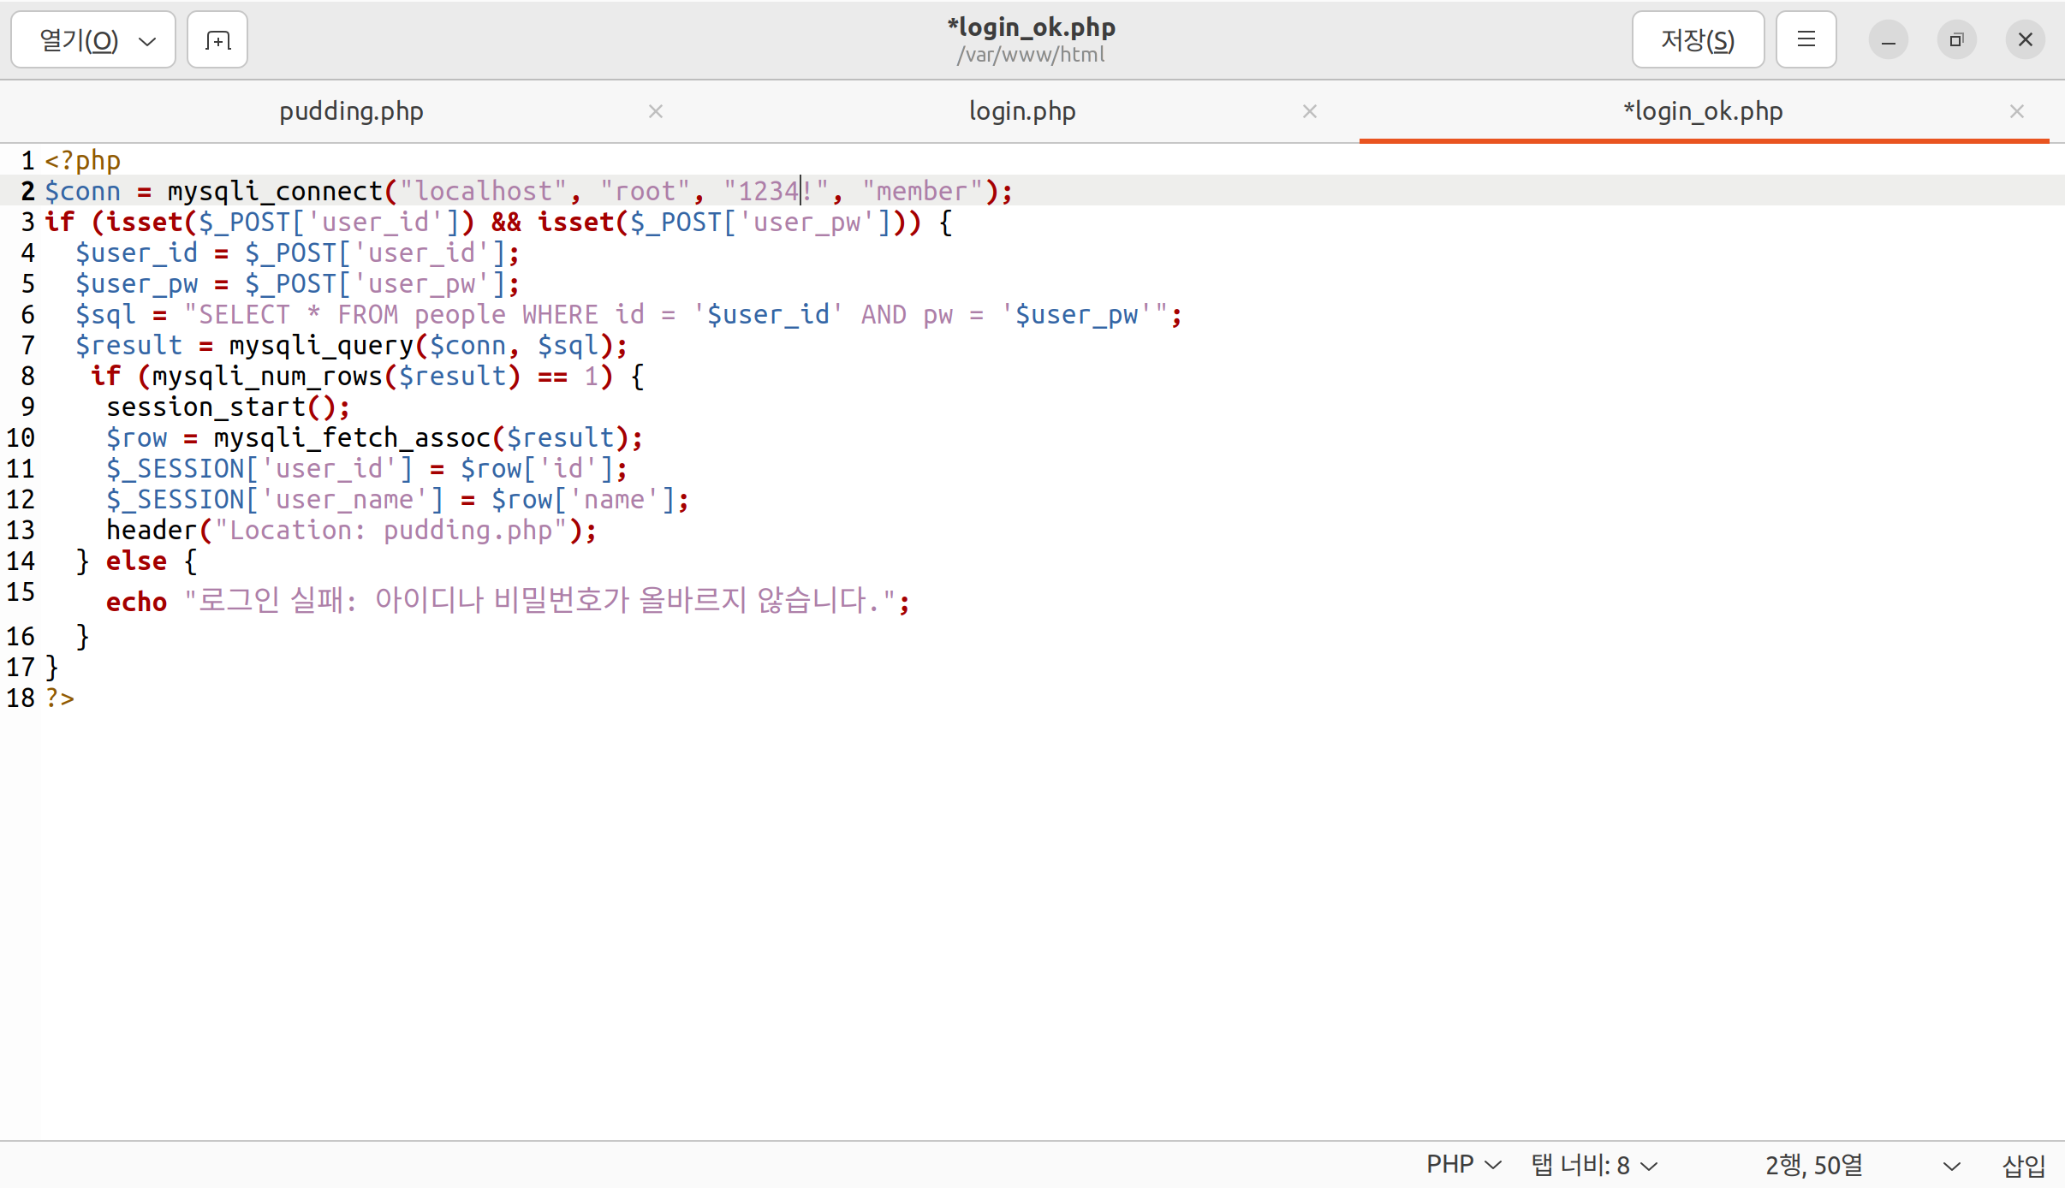Close the login.php tab
The width and height of the screenshot is (2065, 1188).
click(1309, 111)
